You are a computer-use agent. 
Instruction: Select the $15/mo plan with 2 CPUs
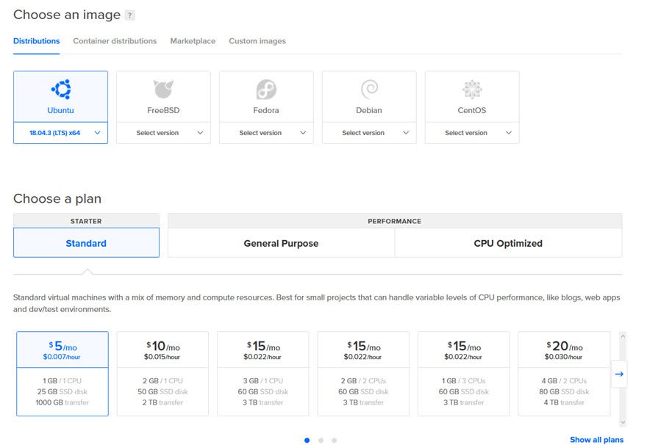pyautogui.click(x=363, y=375)
